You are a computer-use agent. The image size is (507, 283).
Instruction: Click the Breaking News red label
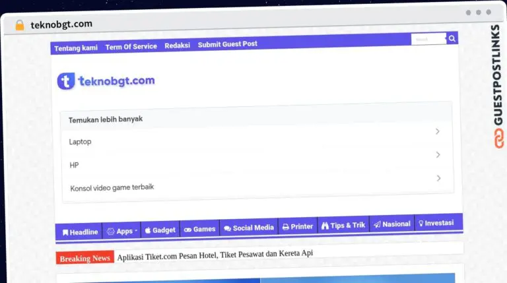tap(84, 258)
